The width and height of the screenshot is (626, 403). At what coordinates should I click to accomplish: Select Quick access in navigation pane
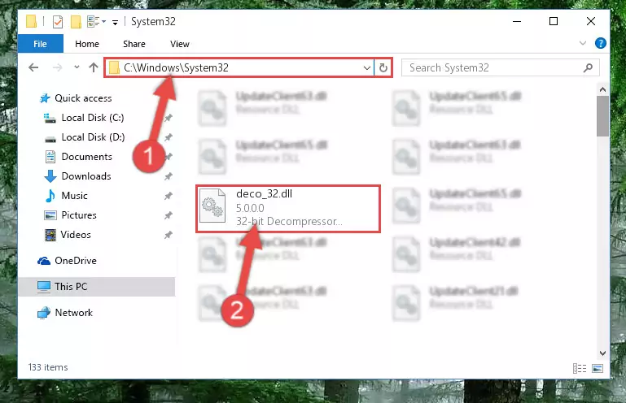(83, 98)
